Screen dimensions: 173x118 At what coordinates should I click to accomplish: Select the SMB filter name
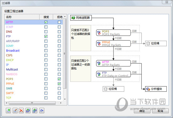click(9, 88)
